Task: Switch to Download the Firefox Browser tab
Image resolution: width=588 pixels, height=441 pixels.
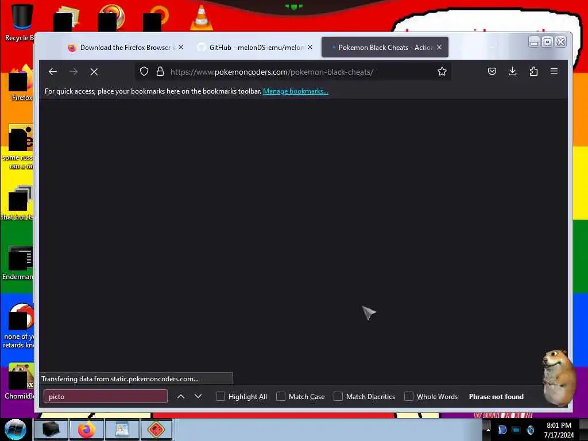Action: click(126, 47)
